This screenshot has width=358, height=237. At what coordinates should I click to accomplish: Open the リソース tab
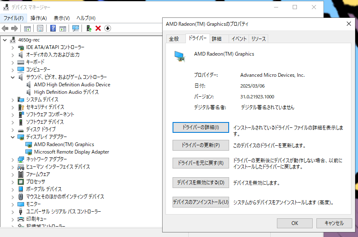coord(259,39)
